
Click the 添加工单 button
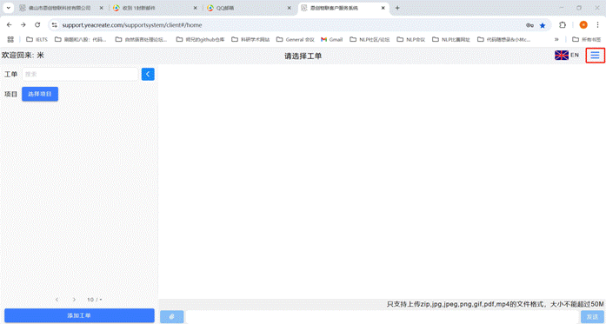pyautogui.click(x=79, y=315)
